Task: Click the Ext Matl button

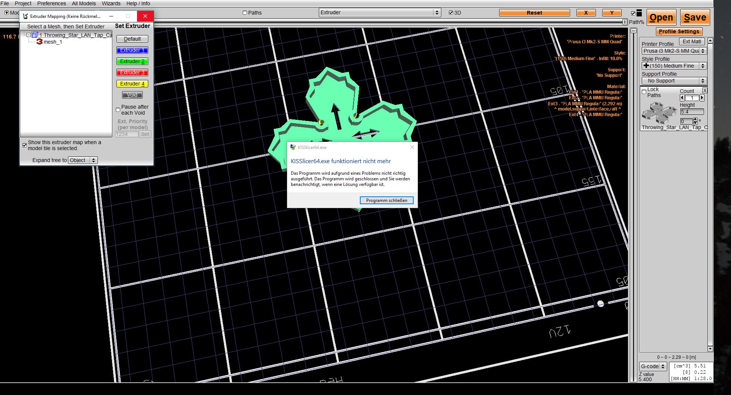Action: pos(692,41)
